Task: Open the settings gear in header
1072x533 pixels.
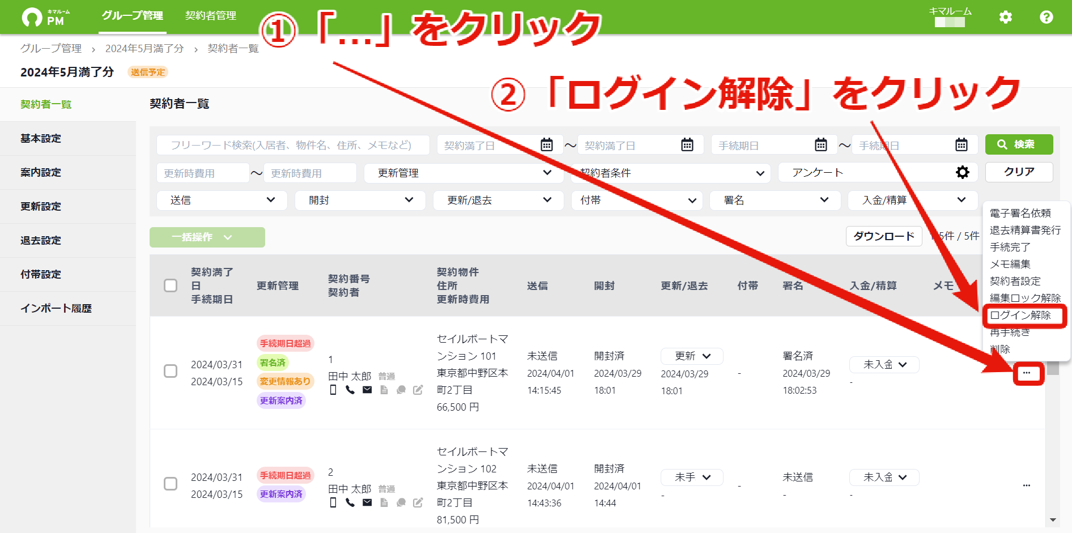Action: point(1006,17)
